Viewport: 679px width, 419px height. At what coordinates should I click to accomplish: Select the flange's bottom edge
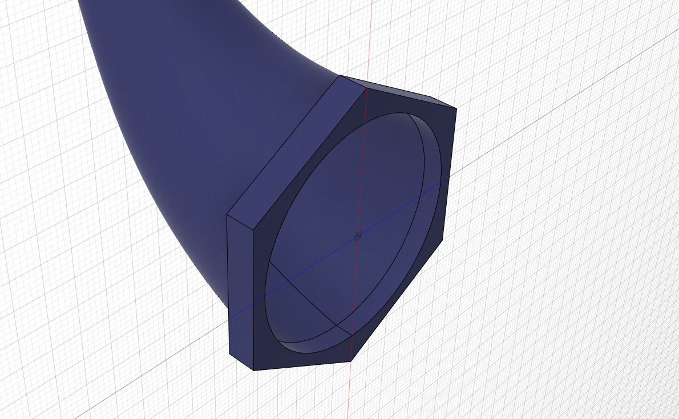pos(302,365)
